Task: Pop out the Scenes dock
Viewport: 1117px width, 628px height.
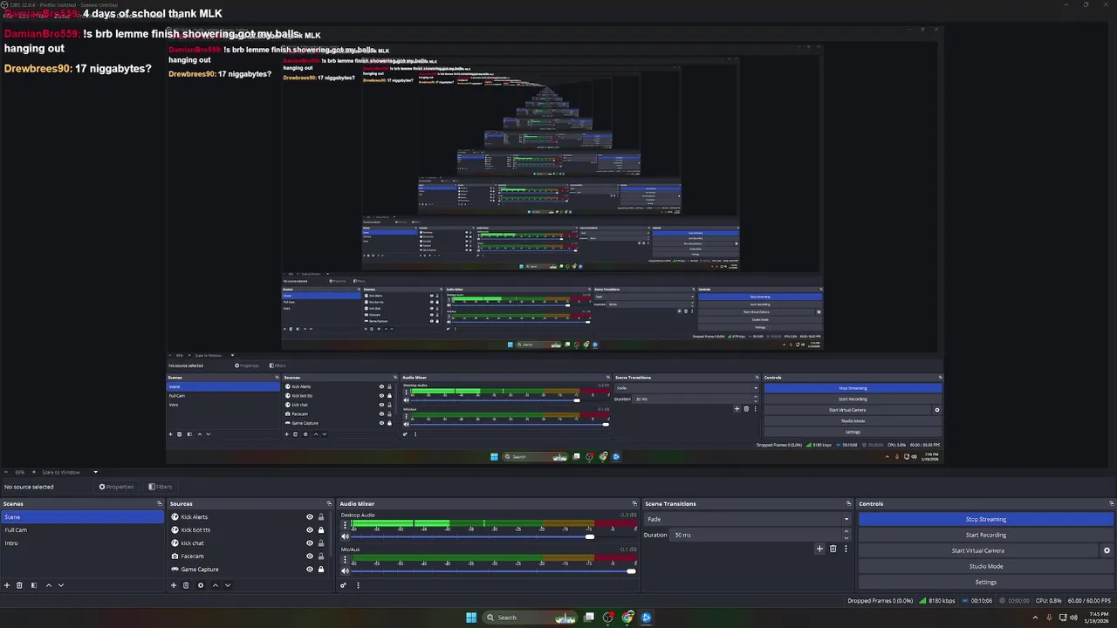Action: pos(159,503)
